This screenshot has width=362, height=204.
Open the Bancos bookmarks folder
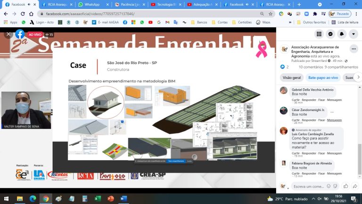[199, 22]
